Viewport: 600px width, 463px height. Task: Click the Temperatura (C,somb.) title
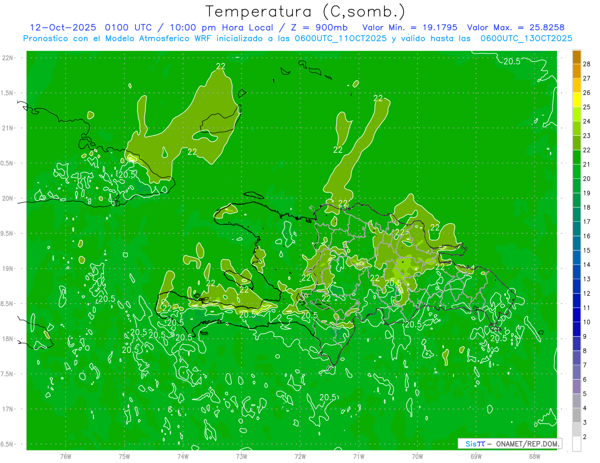305,11
